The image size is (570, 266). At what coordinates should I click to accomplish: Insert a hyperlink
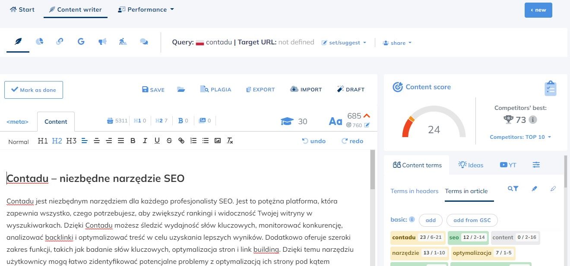tap(181, 141)
